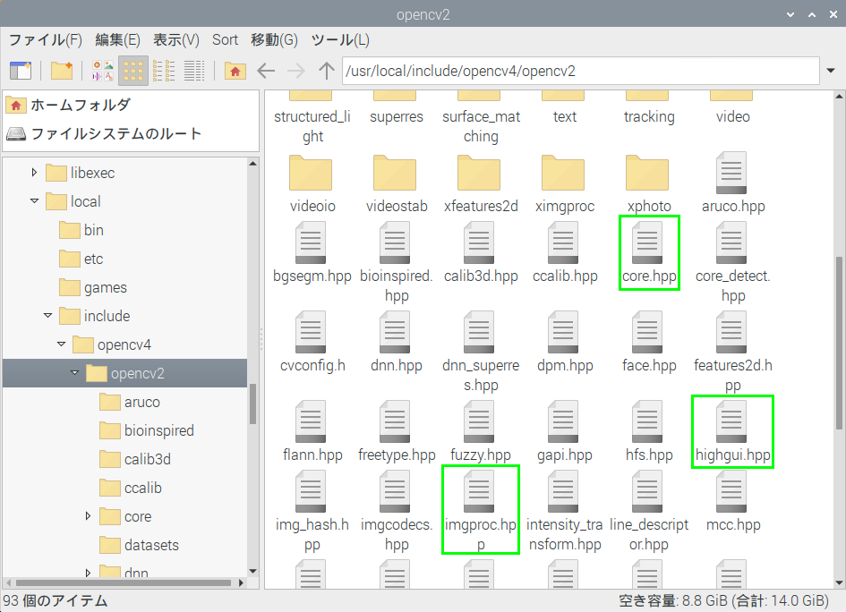Collapse the opencv2 tree folder
The width and height of the screenshot is (846, 612).
click(74, 372)
